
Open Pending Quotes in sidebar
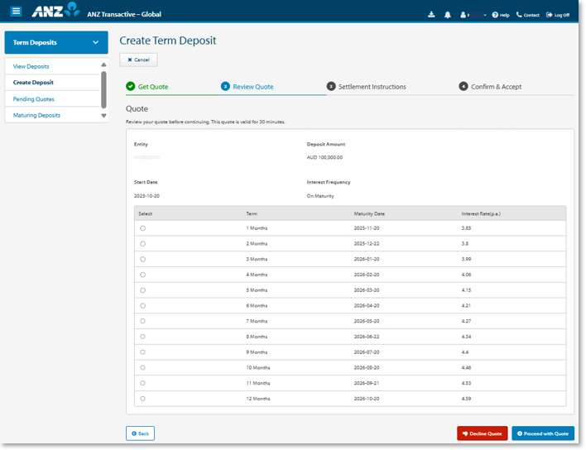(x=34, y=99)
